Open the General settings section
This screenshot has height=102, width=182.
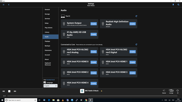pos(50,9)
